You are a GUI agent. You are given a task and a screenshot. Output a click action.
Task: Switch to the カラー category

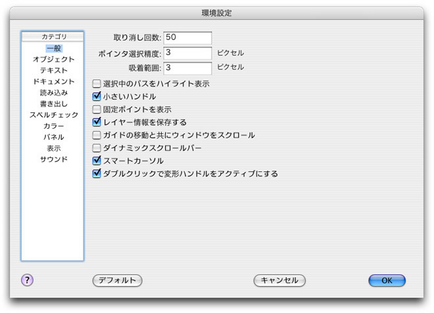[54, 126]
